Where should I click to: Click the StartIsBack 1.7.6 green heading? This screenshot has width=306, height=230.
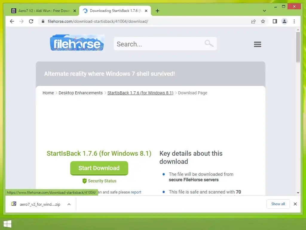99,154
